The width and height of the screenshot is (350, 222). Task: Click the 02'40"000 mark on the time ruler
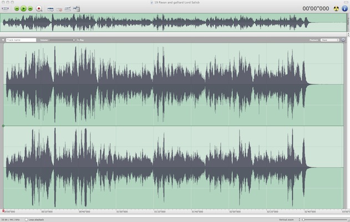coord(310,211)
